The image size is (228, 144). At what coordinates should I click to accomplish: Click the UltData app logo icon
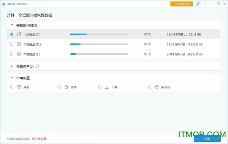click(x=4, y=4)
